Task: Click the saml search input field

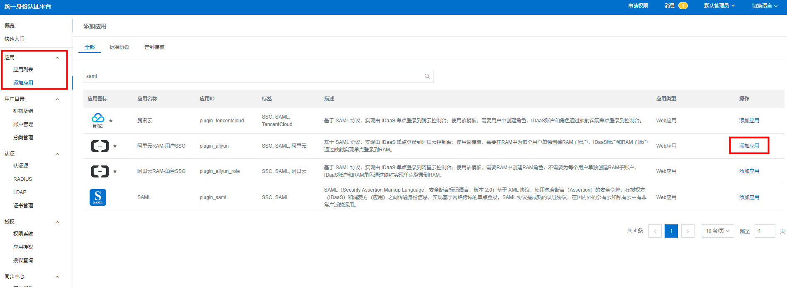Action: [253, 76]
